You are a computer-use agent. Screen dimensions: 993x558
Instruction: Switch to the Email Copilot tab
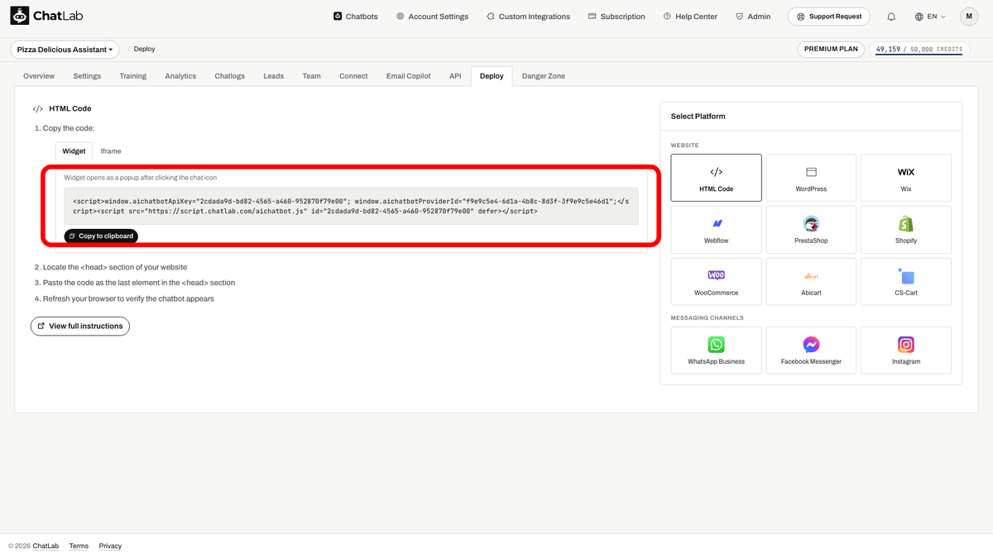point(409,76)
